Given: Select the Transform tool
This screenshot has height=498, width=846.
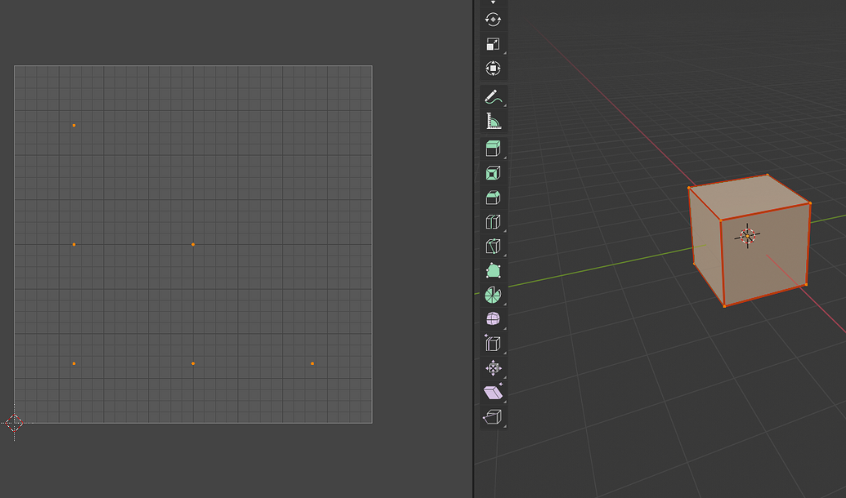Looking at the screenshot, I should coord(493,69).
